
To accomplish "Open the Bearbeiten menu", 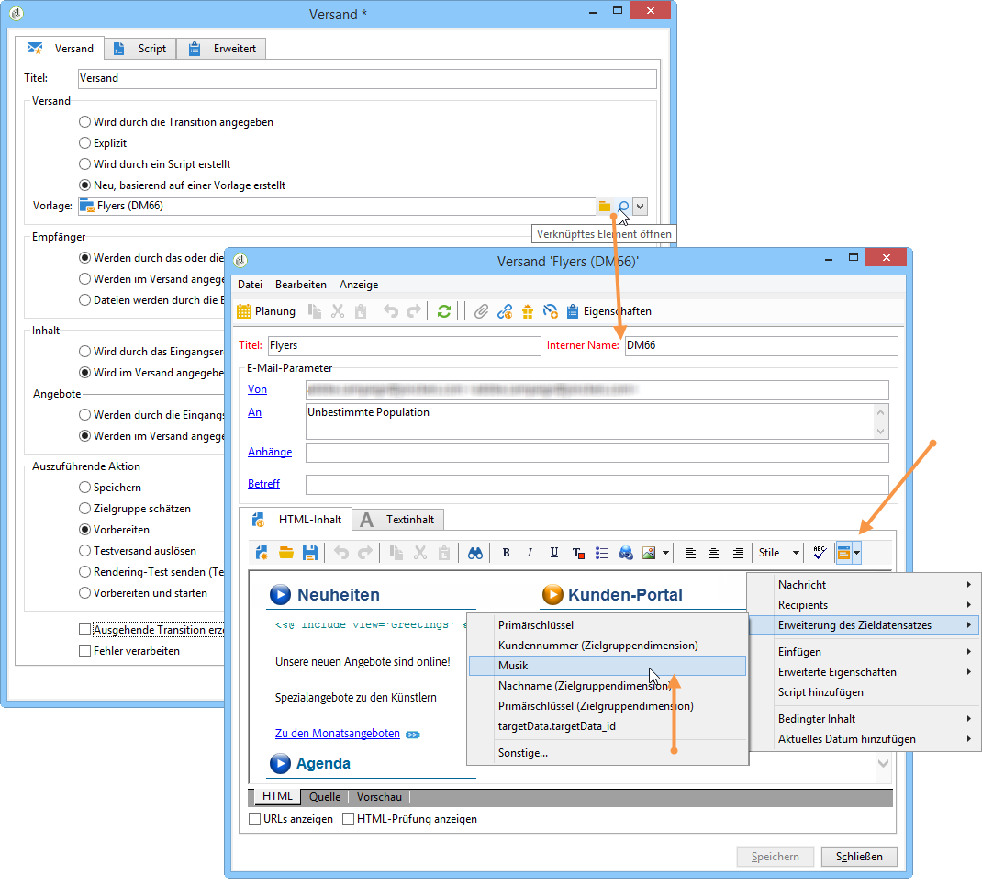I will point(301,285).
